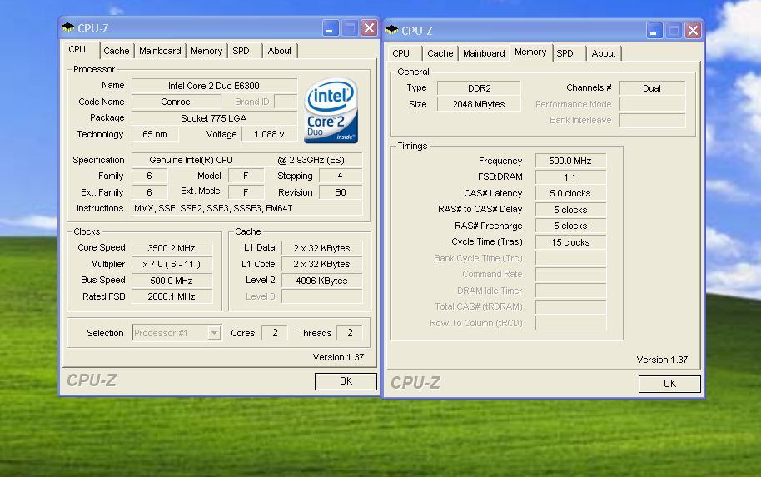The height and width of the screenshot is (477, 761).
Task: Click the Name field 'Intel Core 2 Duo E6300'
Action: tap(214, 86)
